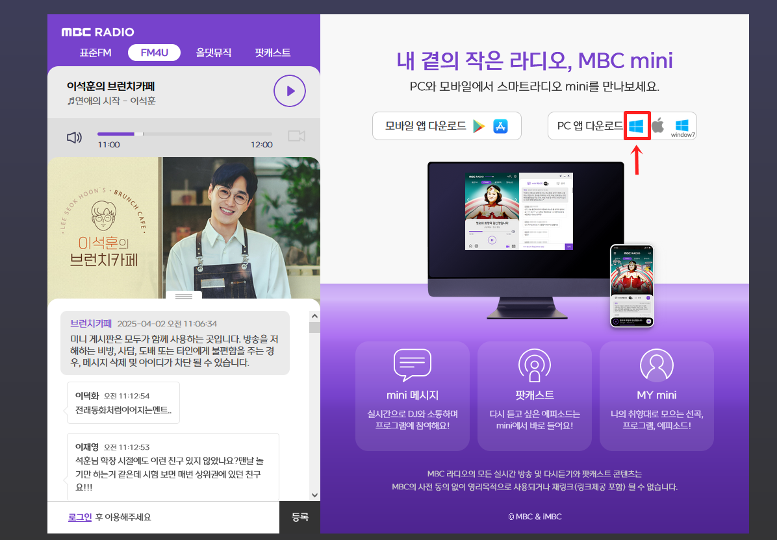This screenshot has width=777, height=540.
Task: Click the 브런치카페 notice sender name
Action: pos(91,324)
